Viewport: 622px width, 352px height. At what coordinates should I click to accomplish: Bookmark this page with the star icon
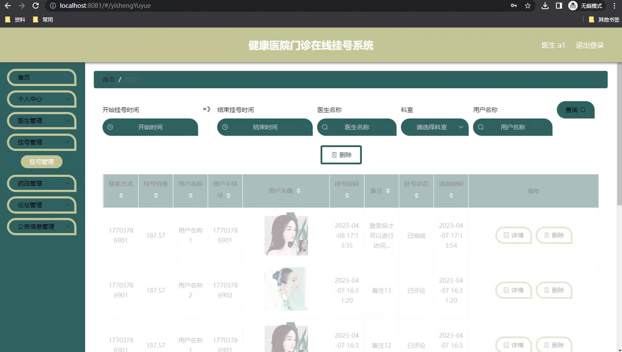pyautogui.click(x=527, y=6)
